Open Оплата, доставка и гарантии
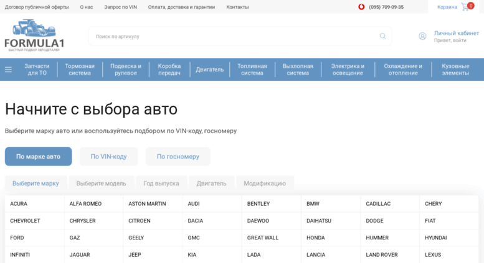Viewport: 484px width, 263px height. tap(181, 7)
